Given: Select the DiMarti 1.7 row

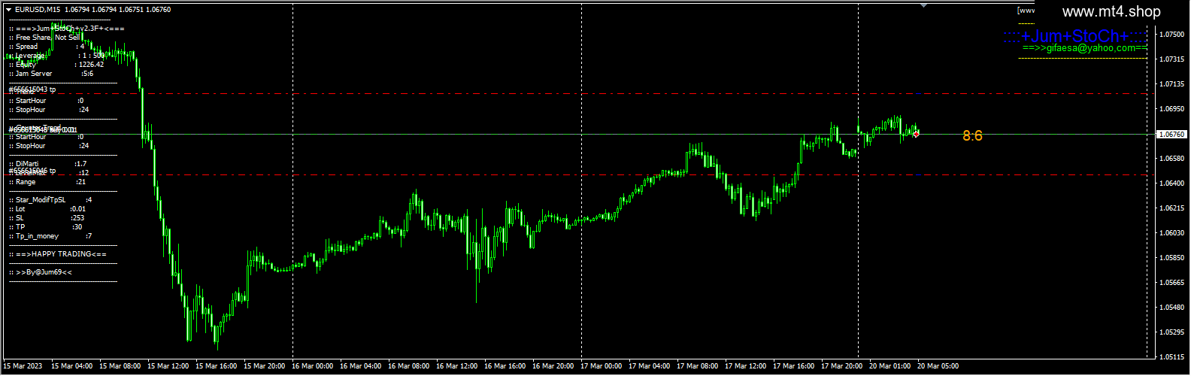Looking at the screenshot, I should click(x=48, y=164).
